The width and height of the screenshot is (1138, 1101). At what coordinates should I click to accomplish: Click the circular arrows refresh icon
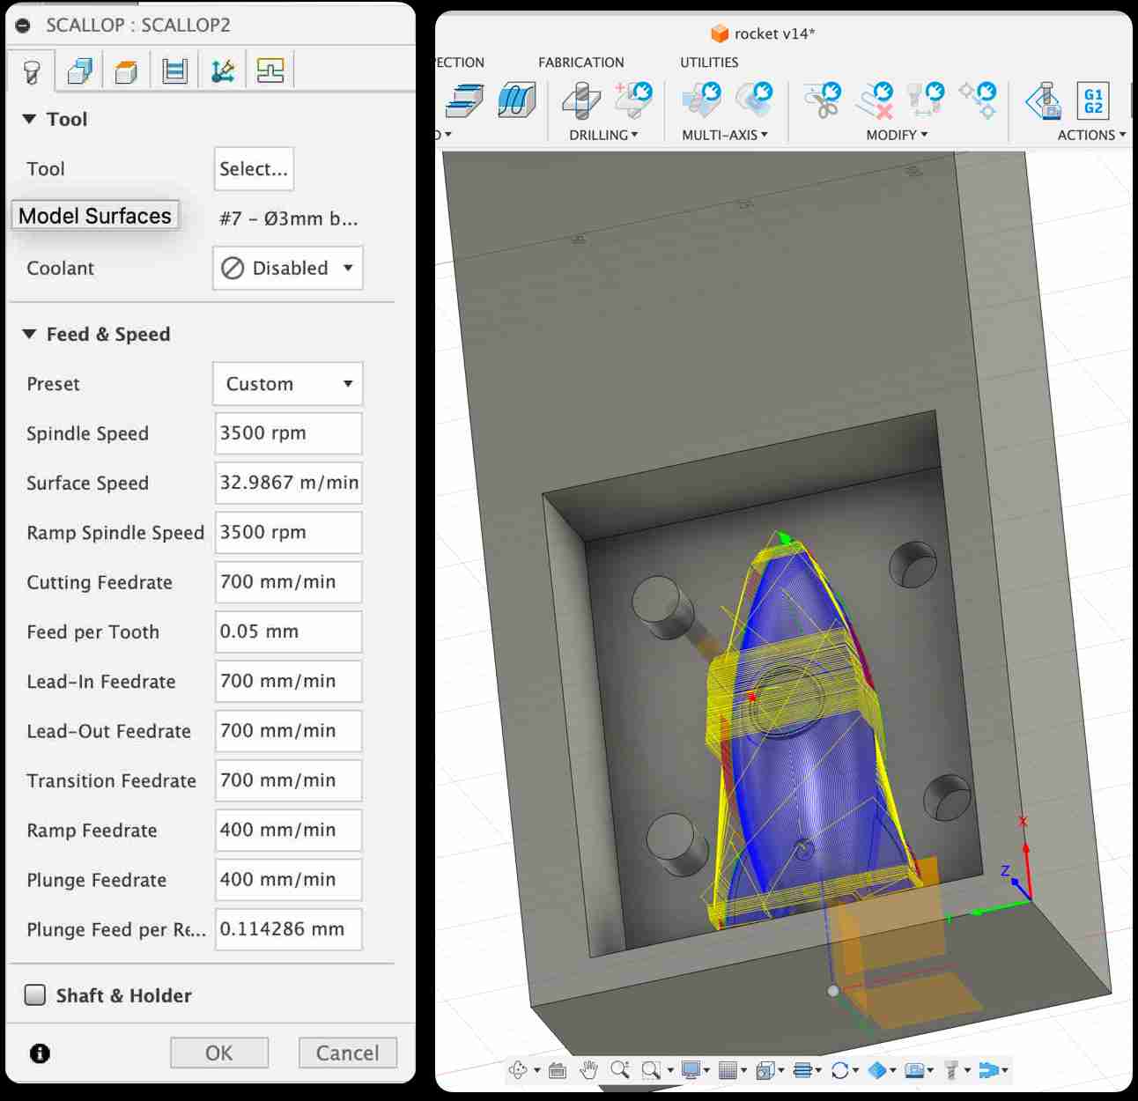pyautogui.click(x=839, y=1070)
